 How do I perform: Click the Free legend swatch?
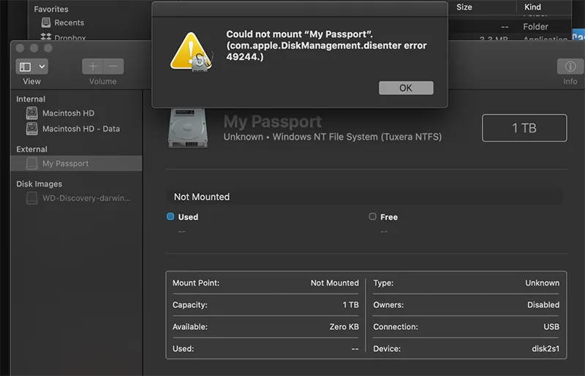click(372, 217)
